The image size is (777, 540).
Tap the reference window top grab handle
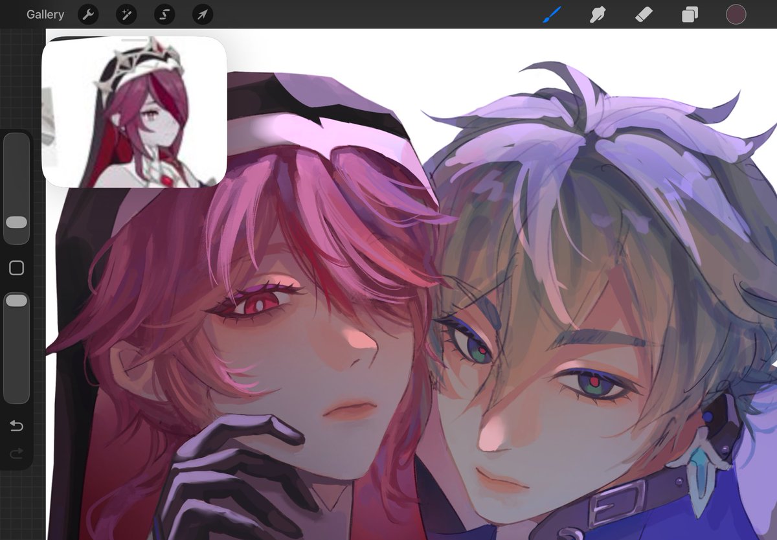pos(134,40)
